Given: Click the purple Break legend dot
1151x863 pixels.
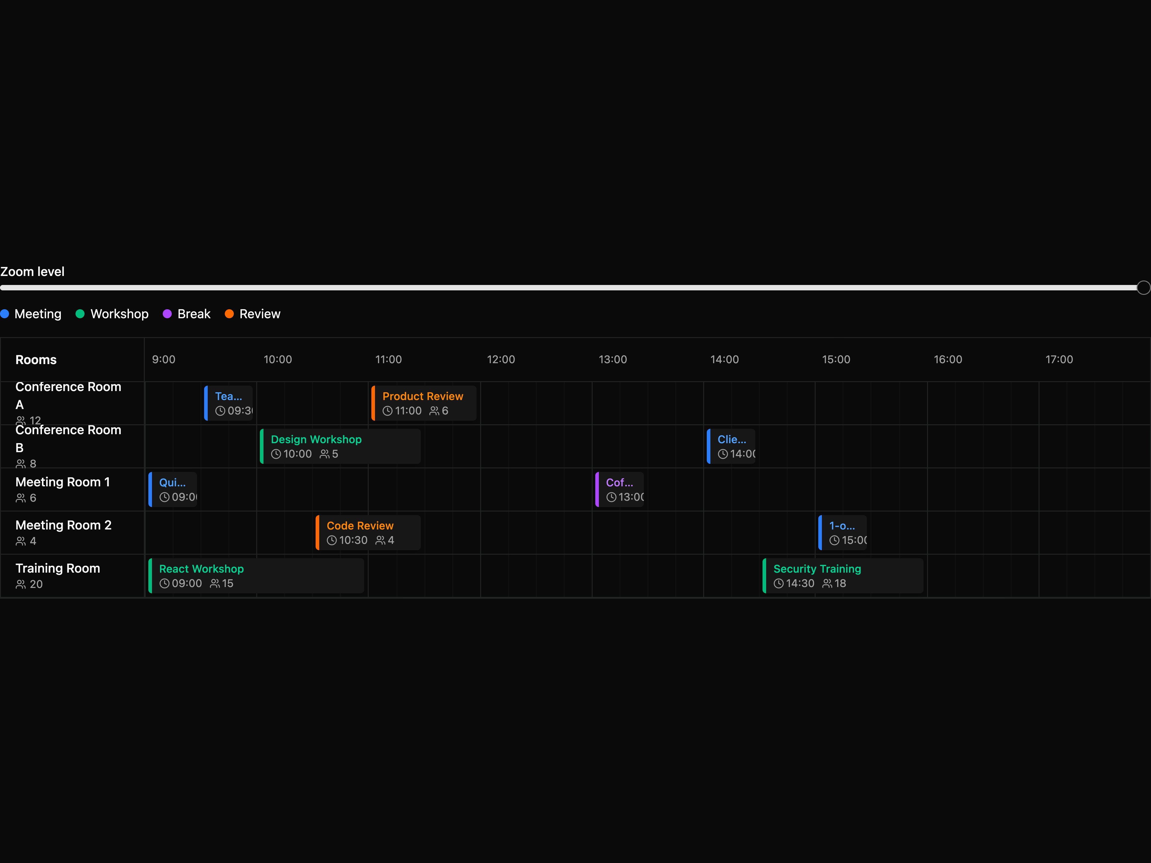Looking at the screenshot, I should tap(167, 314).
